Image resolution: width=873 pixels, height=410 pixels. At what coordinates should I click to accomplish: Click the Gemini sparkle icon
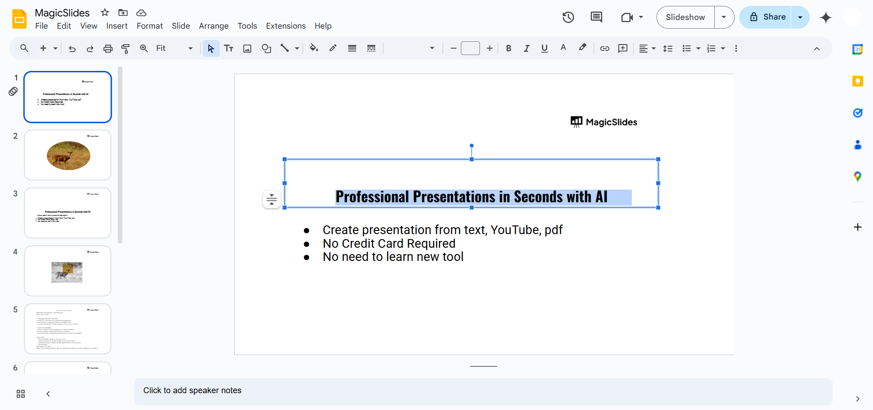coord(826,18)
